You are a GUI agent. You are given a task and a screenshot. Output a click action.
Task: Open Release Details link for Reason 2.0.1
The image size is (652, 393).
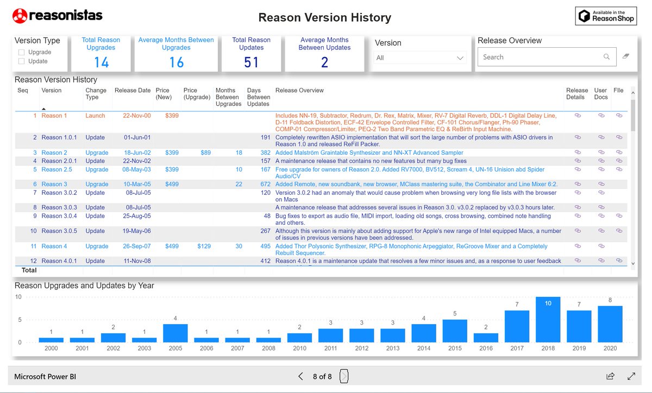click(578, 161)
